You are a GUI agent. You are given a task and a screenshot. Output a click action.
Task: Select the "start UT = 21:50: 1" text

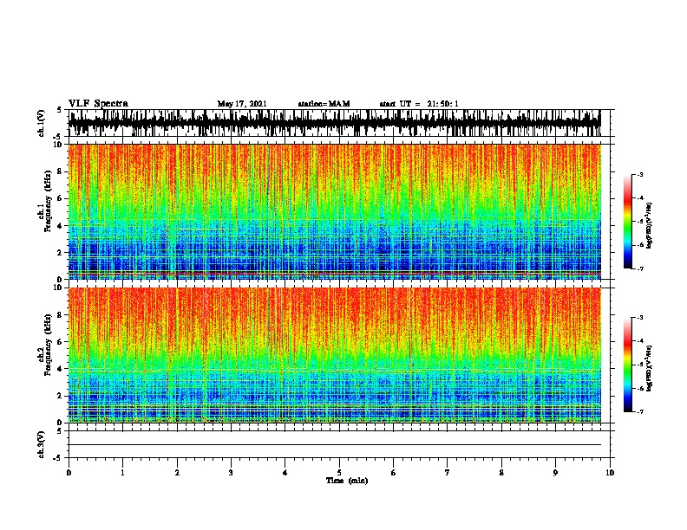pos(419,104)
